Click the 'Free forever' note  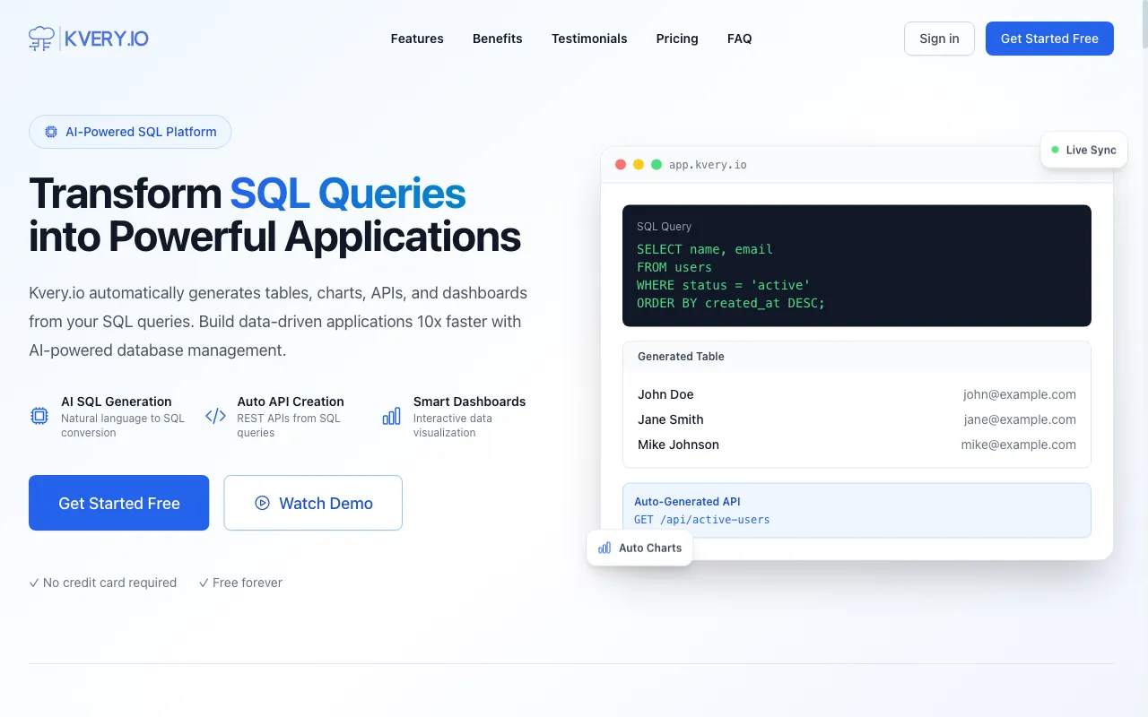pyautogui.click(x=240, y=583)
